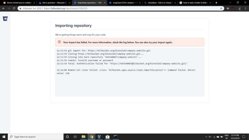Click the browser forward arrow

[x=9, y=8]
